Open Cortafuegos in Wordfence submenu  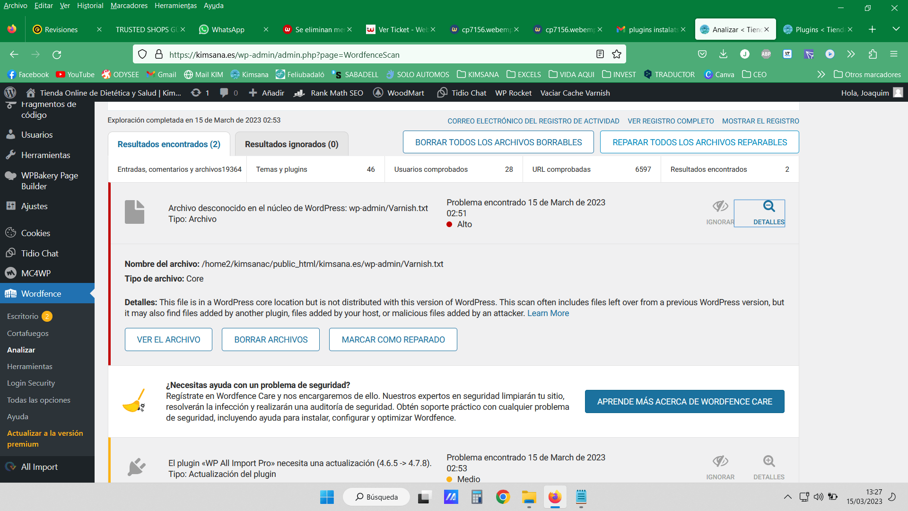28,333
